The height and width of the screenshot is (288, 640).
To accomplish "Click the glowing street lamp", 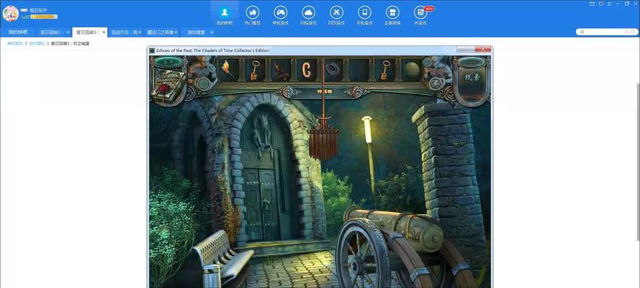I will pyautogui.click(x=367, y=130).
